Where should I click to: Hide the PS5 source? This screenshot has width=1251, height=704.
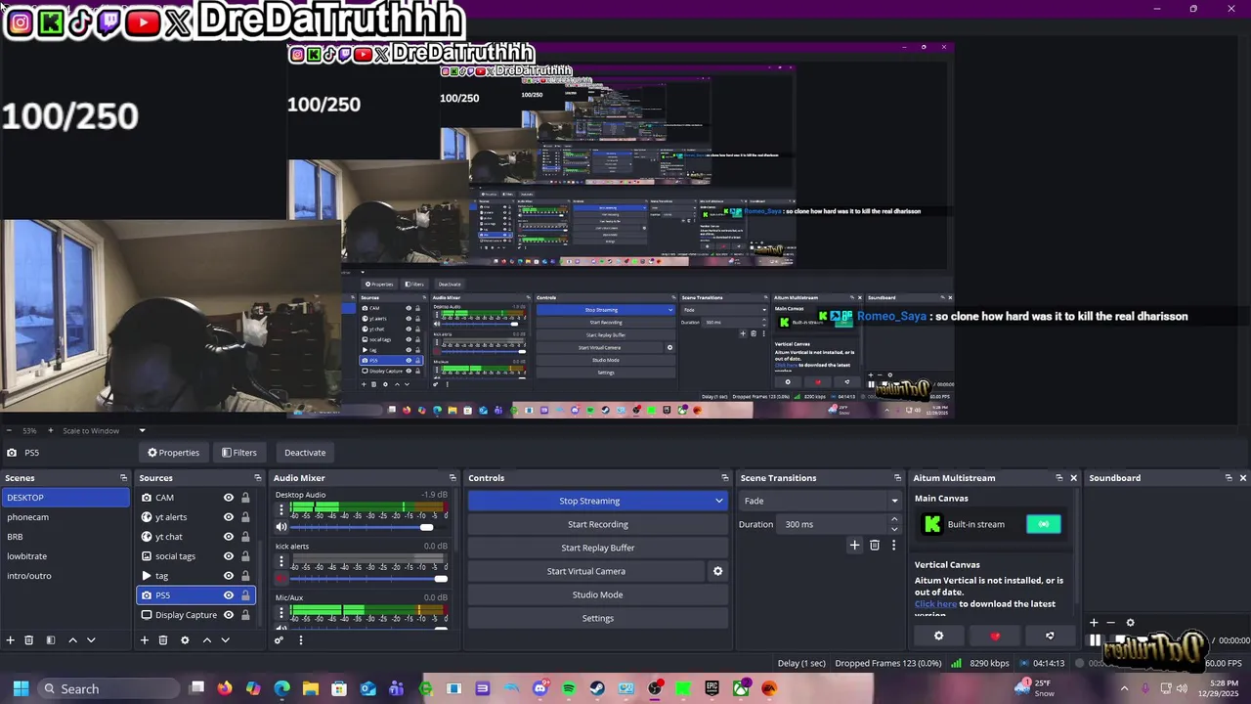[x=229, y=595]
